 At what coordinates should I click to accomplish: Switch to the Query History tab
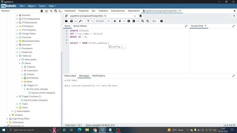80,26
